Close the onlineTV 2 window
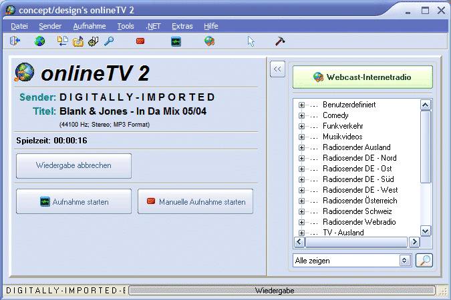451x300 pixels. coord(441,11)
